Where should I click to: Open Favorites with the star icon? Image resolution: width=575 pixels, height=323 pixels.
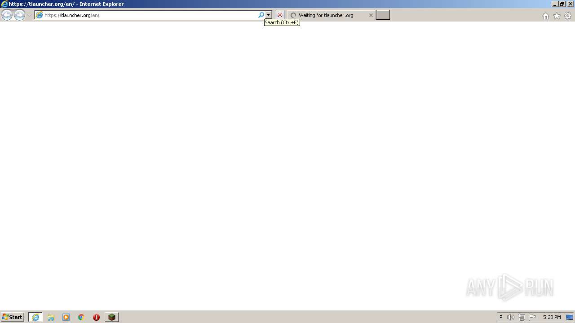pyautogui.click(x=557, y=16)
